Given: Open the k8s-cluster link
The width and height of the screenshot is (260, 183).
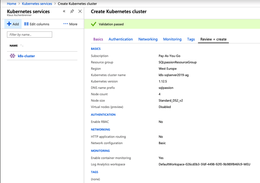Looking at the screenshot, I should click(x=26, y=56).
